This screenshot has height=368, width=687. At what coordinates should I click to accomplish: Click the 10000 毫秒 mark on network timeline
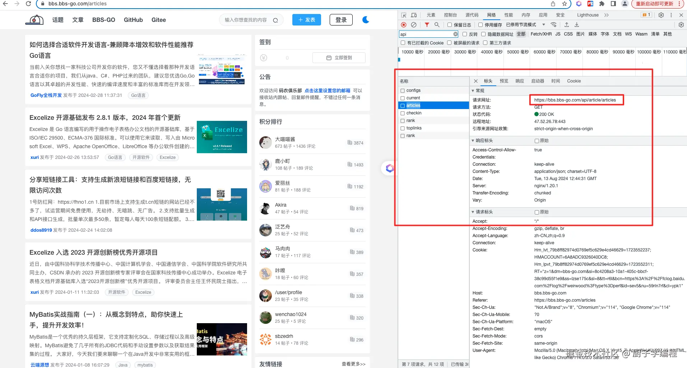coord(411,52)
